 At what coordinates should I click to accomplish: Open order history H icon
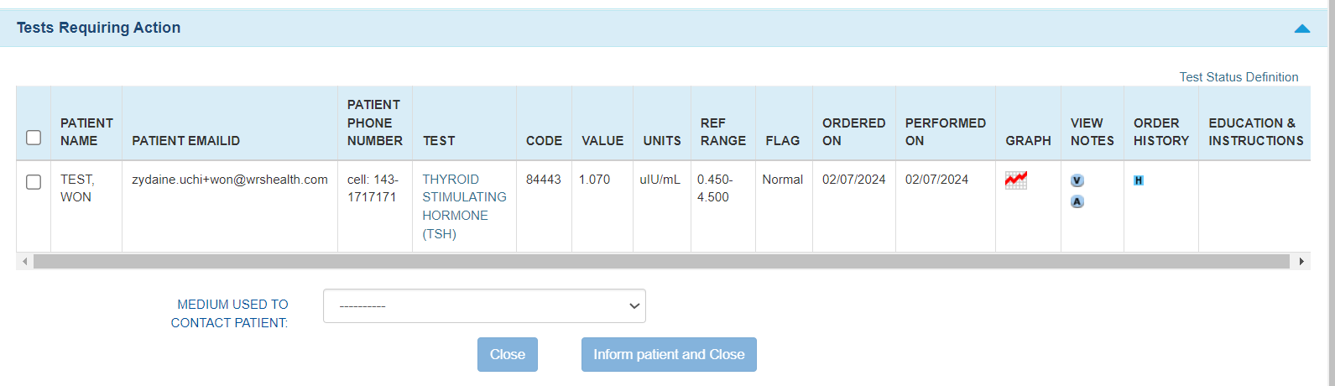point(1139,180)
